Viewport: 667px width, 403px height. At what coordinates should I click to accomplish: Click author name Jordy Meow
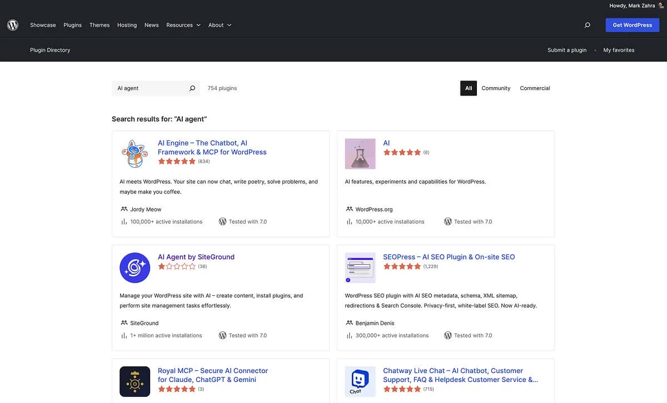tap(146, 209)
